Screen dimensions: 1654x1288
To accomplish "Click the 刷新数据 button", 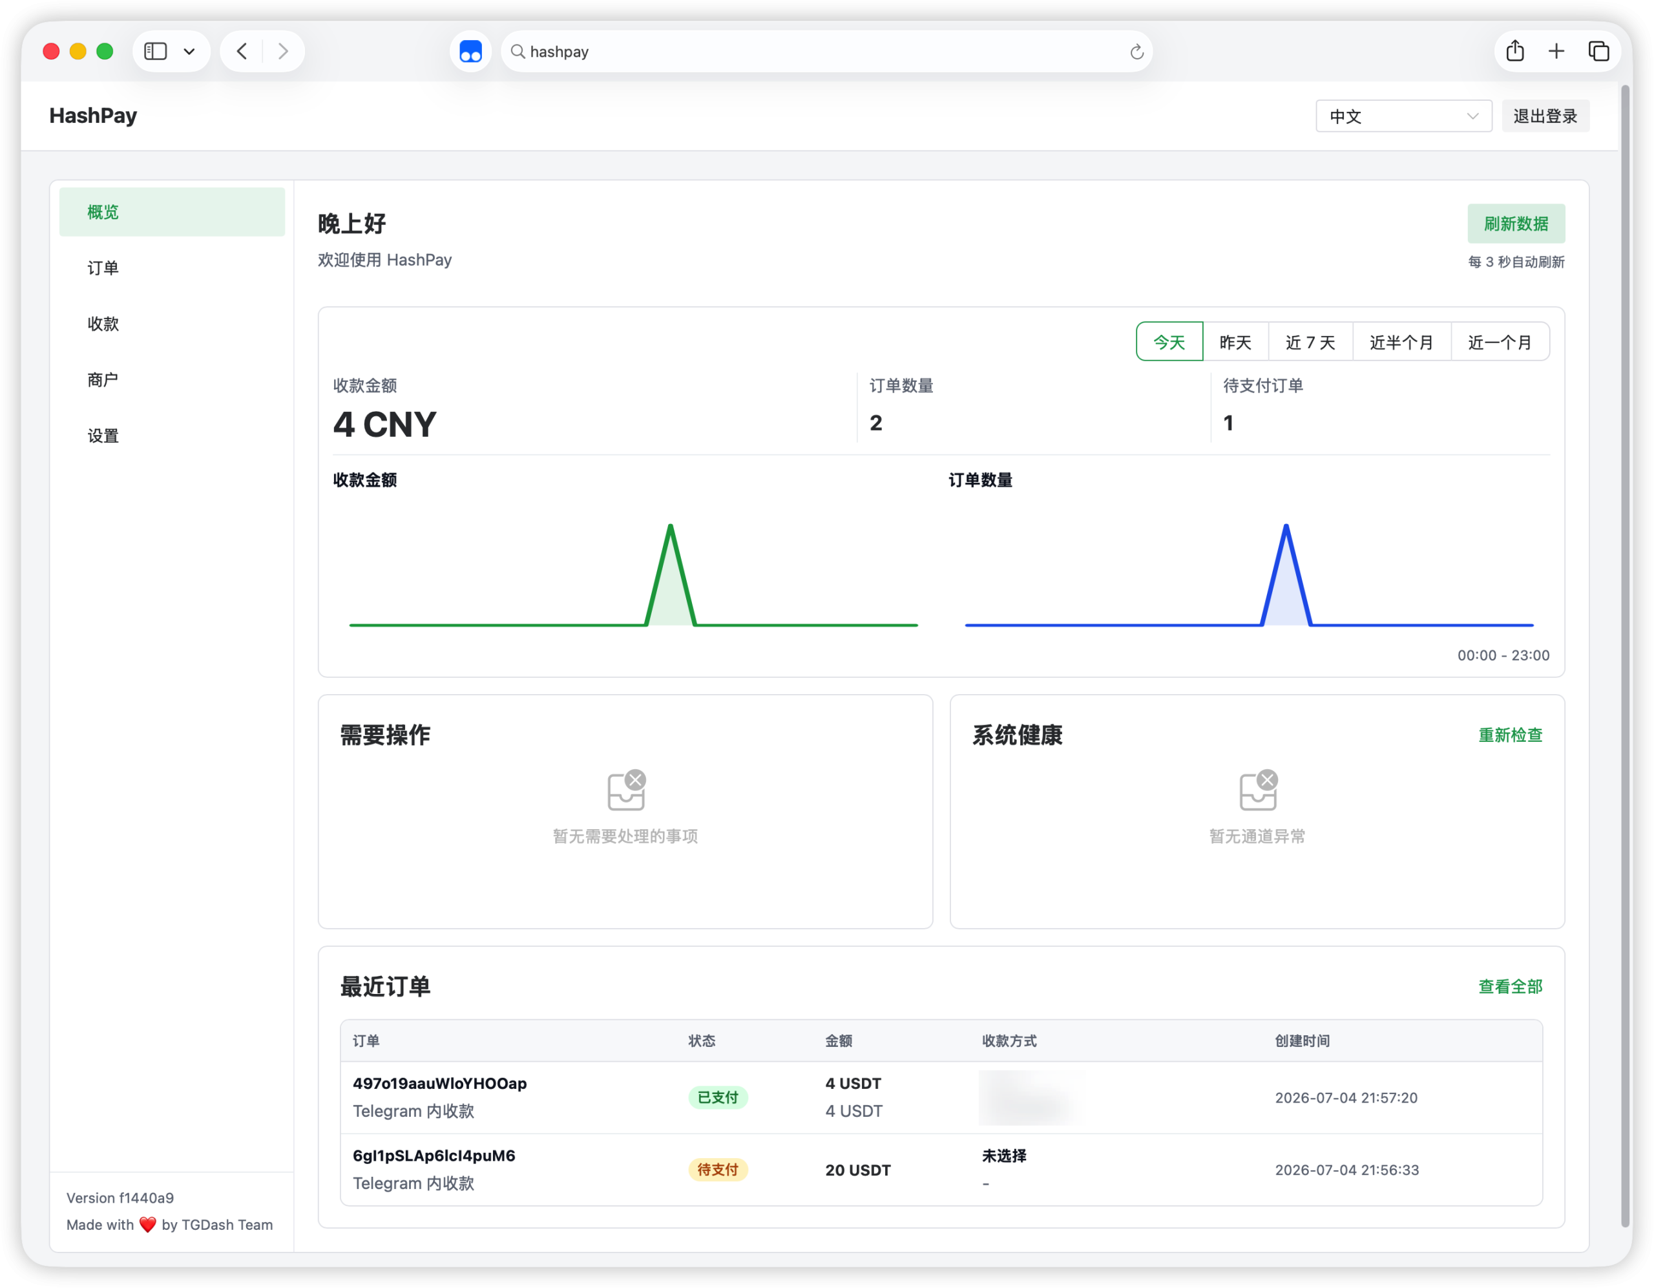I will coord(1516,224).
